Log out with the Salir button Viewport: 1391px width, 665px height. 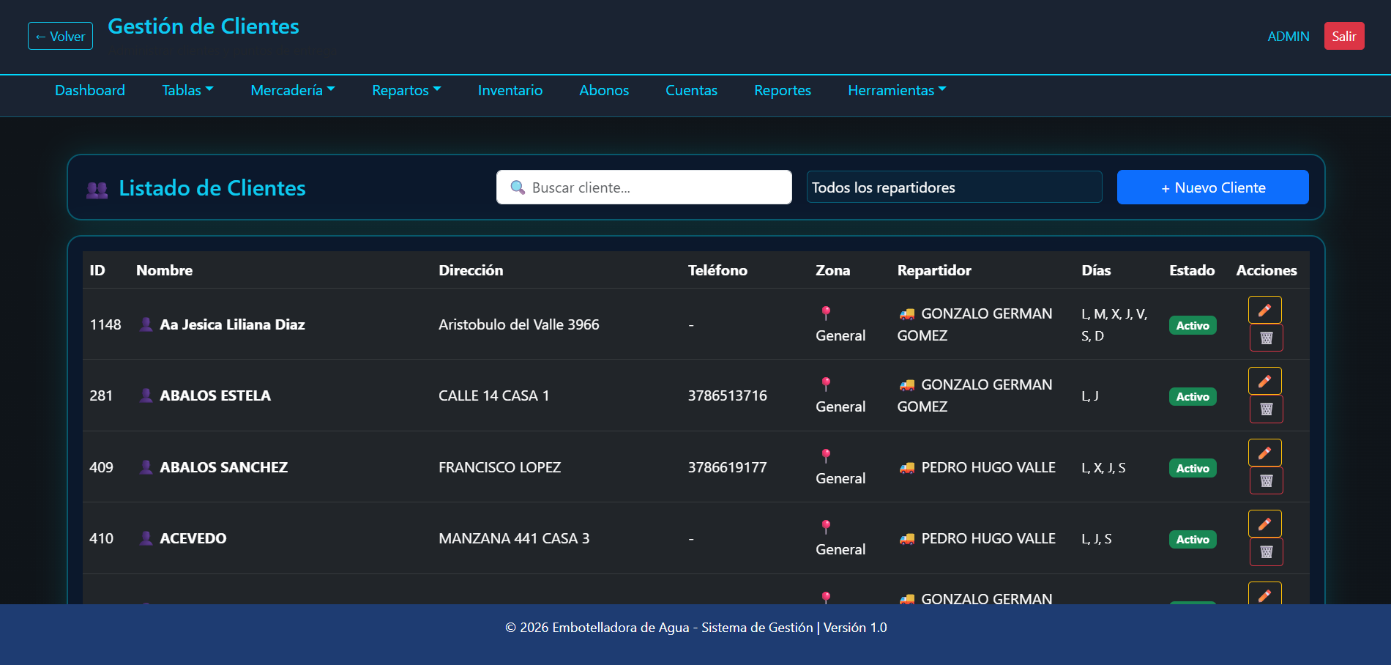coord(1343,36)
